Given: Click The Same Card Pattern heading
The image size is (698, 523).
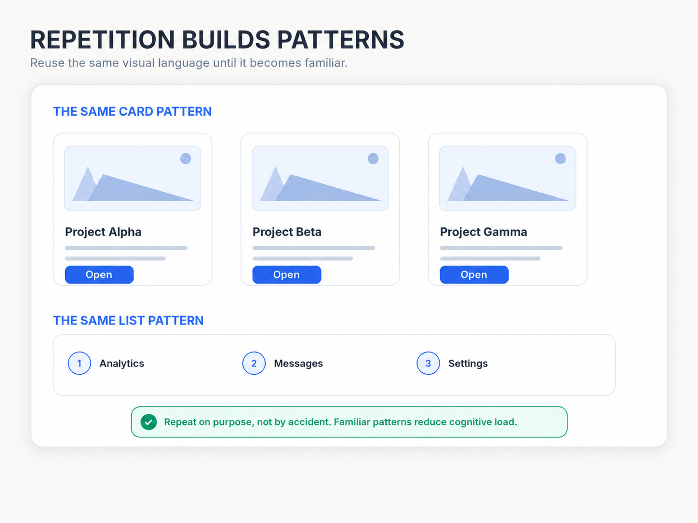Looking at the screenshot, I should point(132,111).
